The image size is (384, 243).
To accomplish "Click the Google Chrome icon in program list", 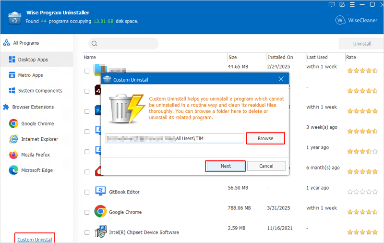I will point(100,211).
